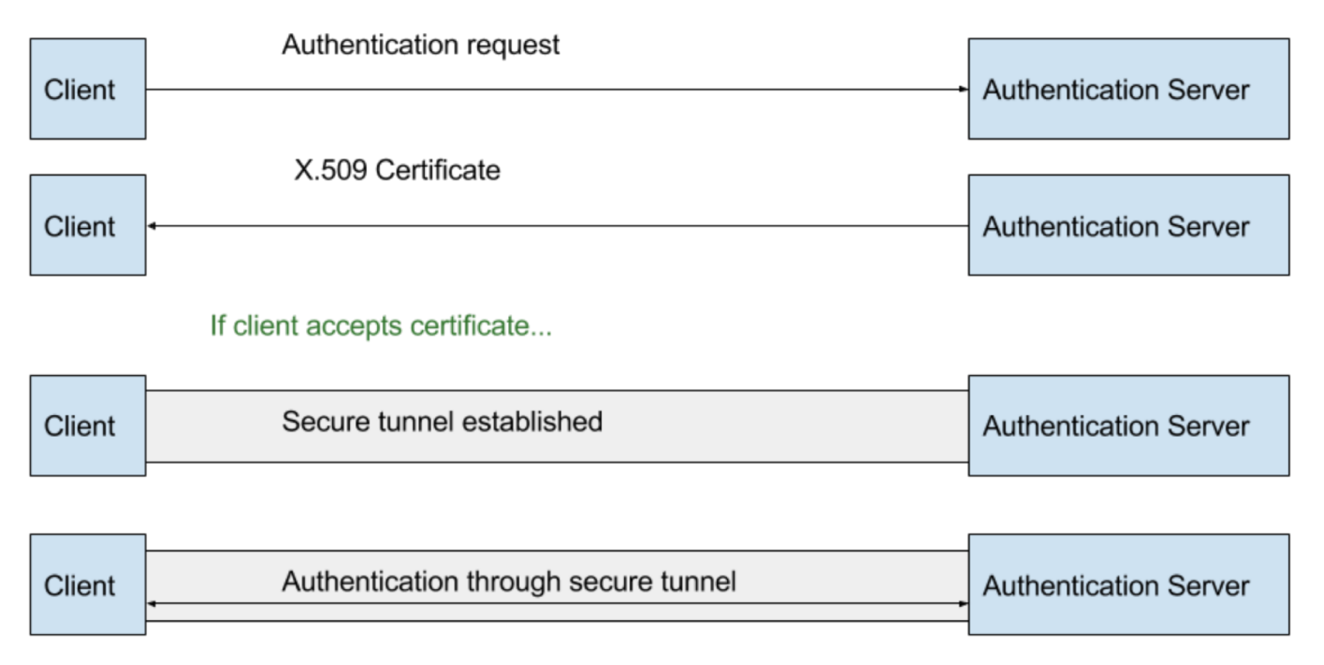
Task: Select the bottom-most Authentication Server box
Action: coord(1127,585)
